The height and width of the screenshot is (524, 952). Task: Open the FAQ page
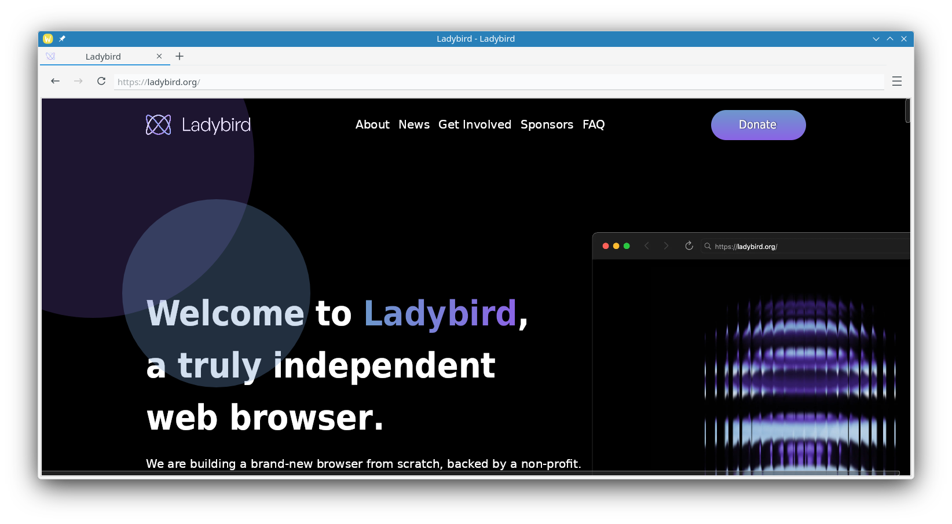594,124
